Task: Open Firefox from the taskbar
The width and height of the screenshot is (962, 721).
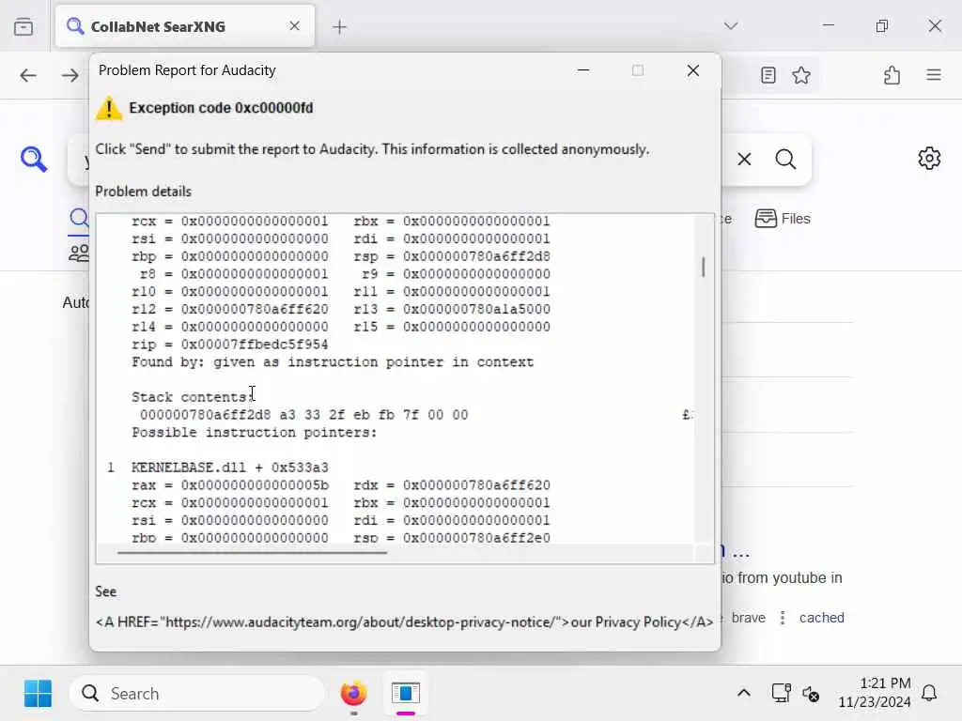Action: (353, 694)
